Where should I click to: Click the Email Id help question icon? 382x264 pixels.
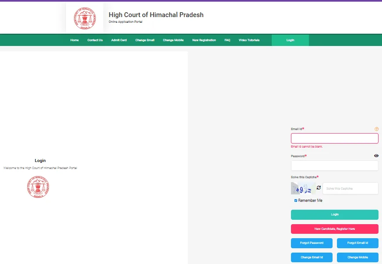376,129
